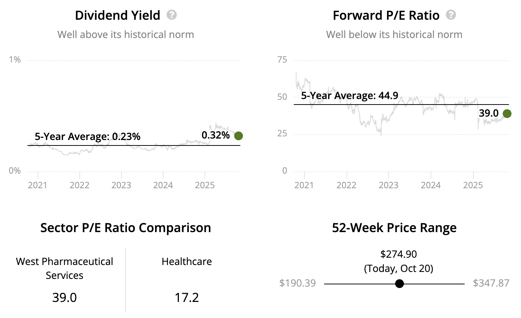The image size is (521, 318).
Task: Click the West Pharmaceutical Services label
Action: click(64, 268)
